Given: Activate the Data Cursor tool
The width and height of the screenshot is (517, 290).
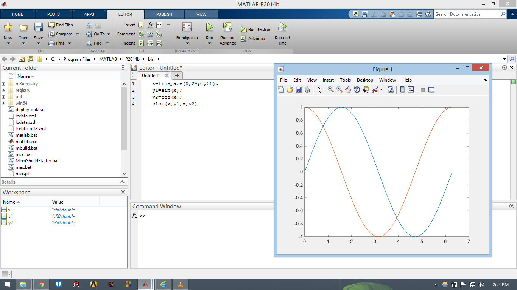Looking at the screenshot, I should click(x=366, y=89).
